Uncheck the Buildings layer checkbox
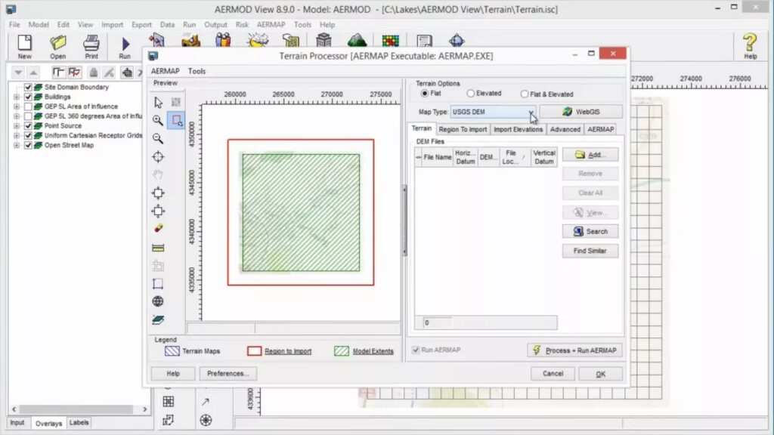 pos(28,97)
